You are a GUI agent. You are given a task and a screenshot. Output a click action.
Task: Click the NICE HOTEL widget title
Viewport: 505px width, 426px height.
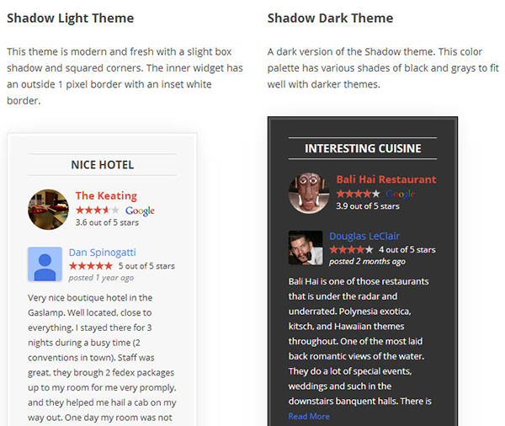103,165
